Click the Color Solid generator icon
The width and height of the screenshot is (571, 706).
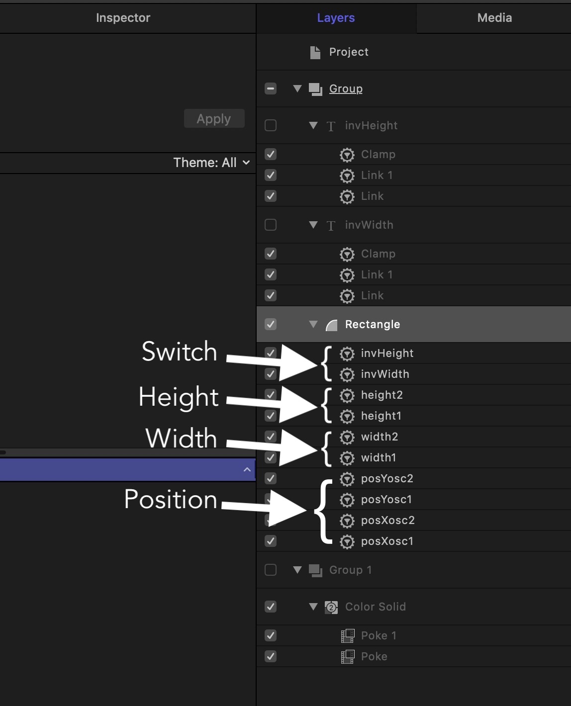pos(331,607)
